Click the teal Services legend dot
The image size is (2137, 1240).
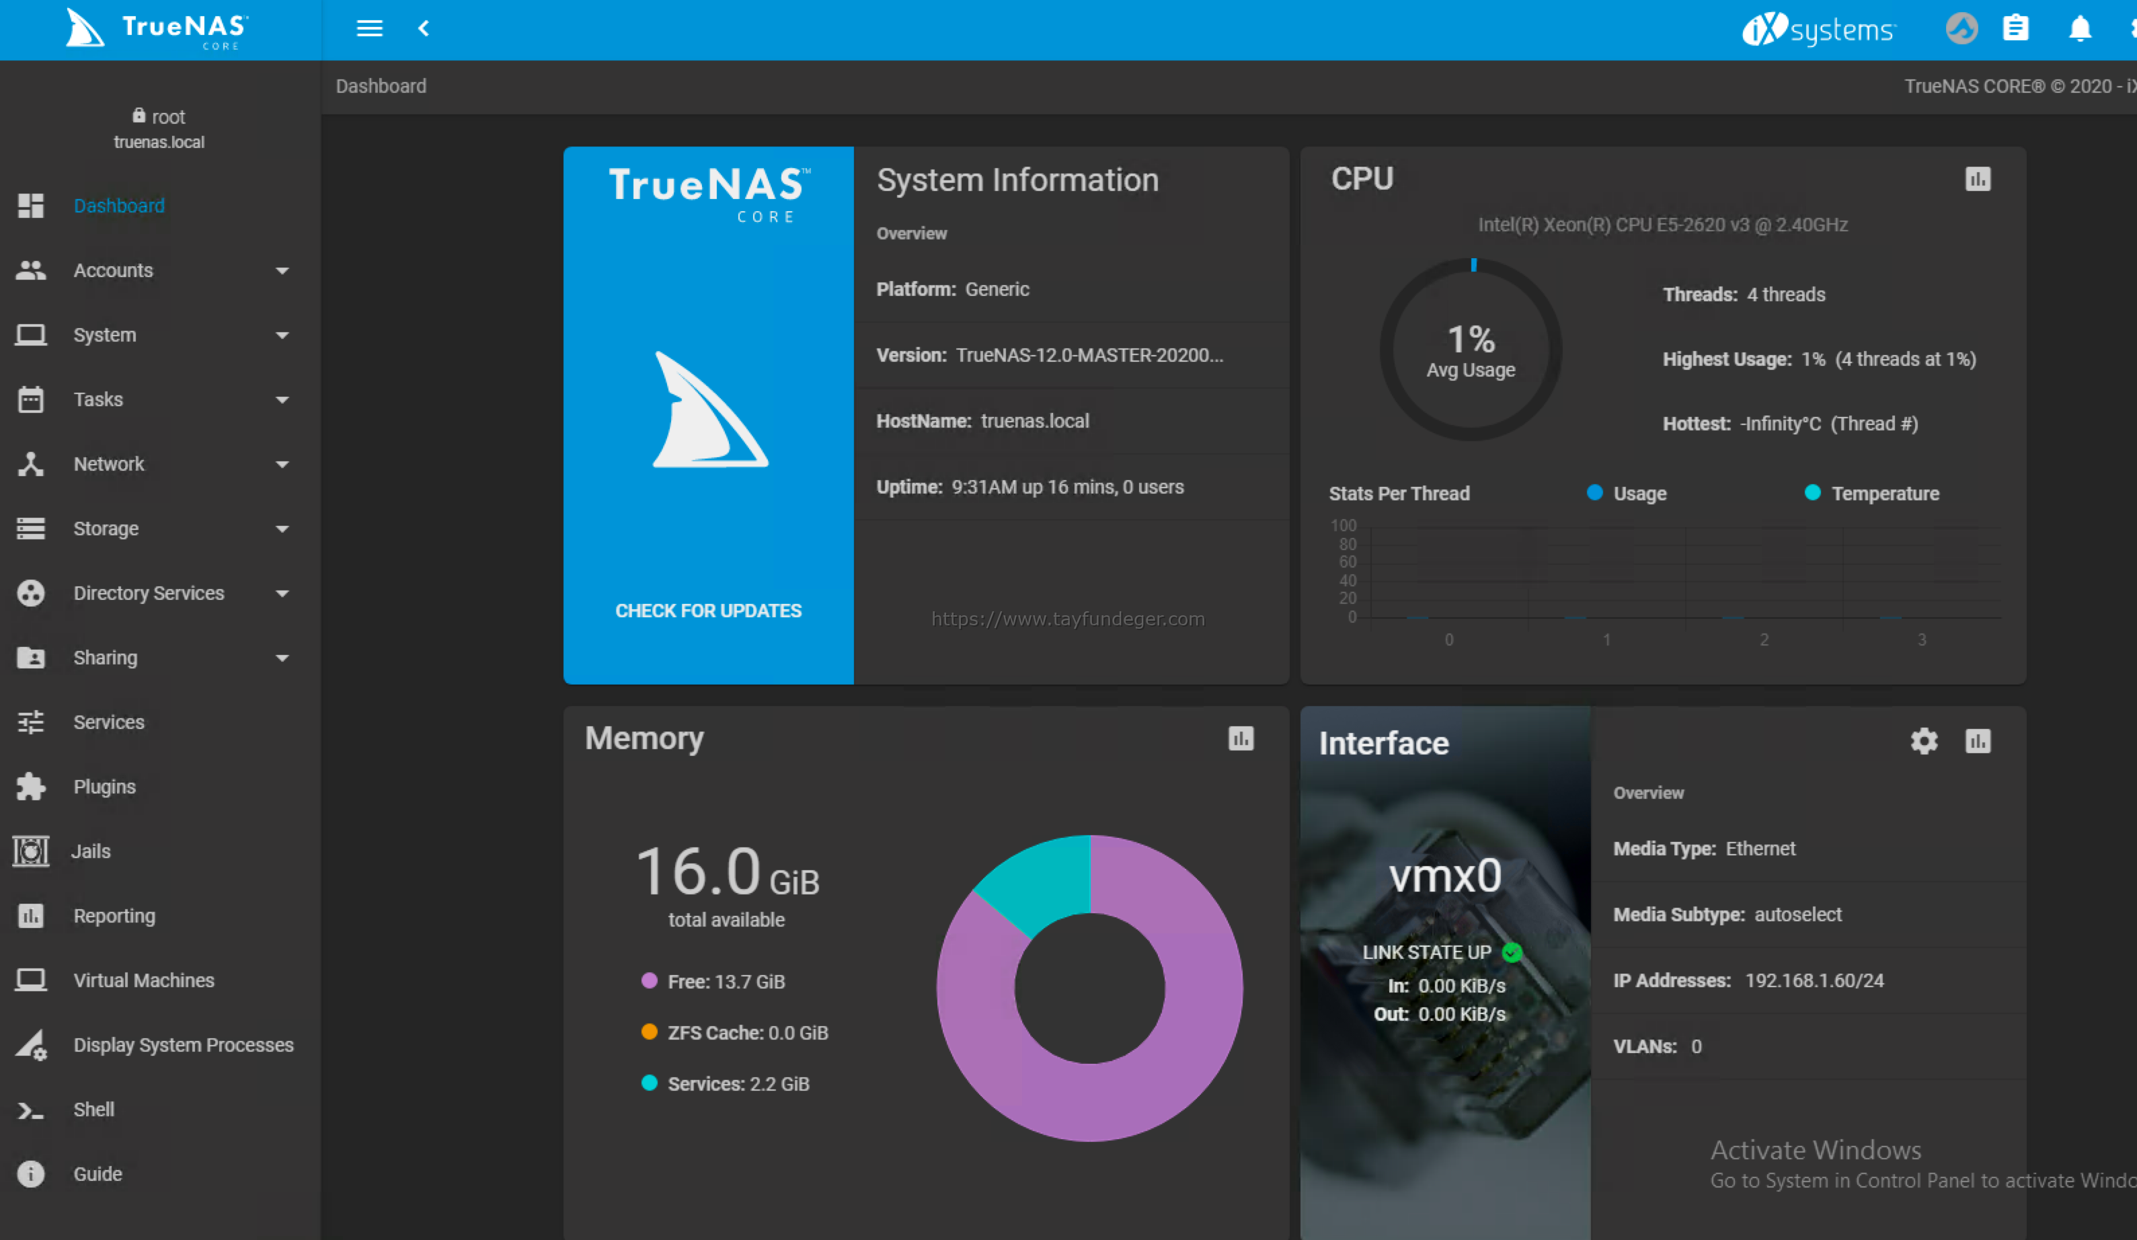coord(649,1082)
